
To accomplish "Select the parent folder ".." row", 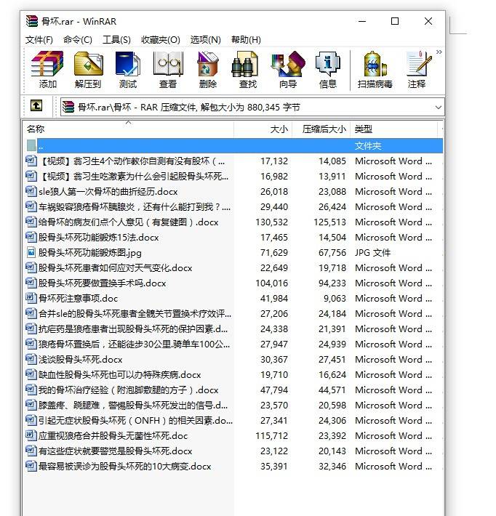I will pyautogui.click(x=41, y=145).
